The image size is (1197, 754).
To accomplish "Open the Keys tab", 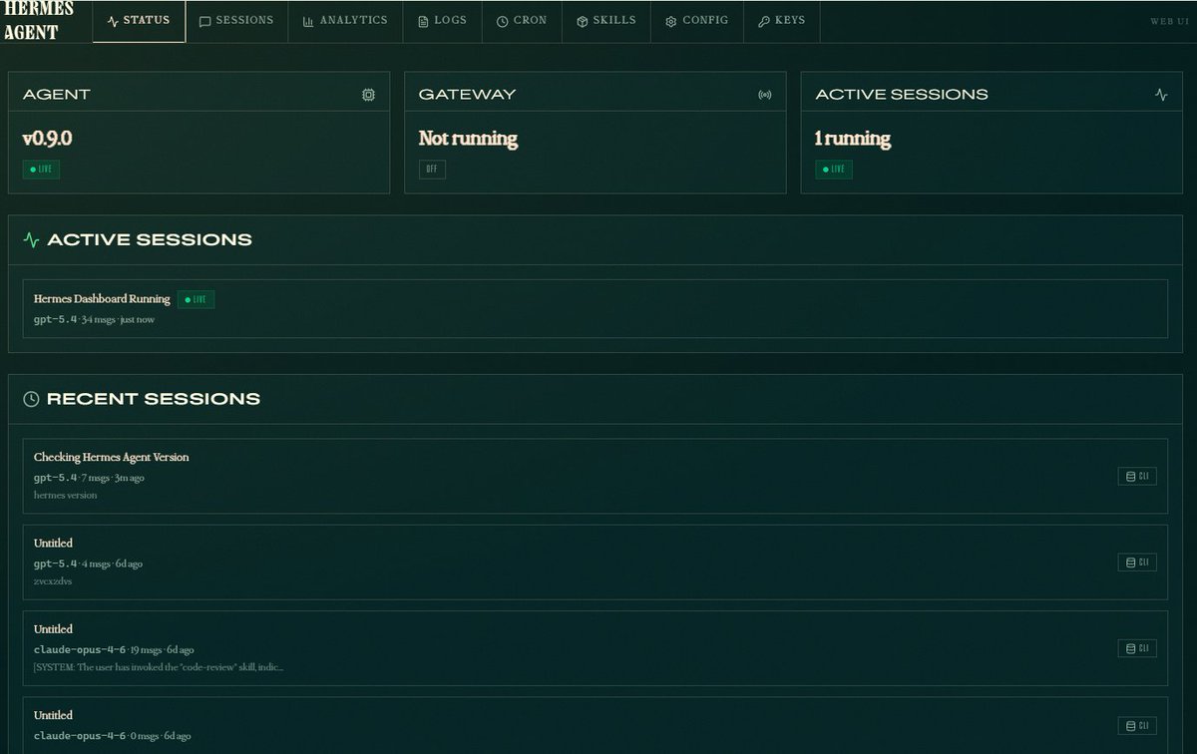I will pos(782,21).
